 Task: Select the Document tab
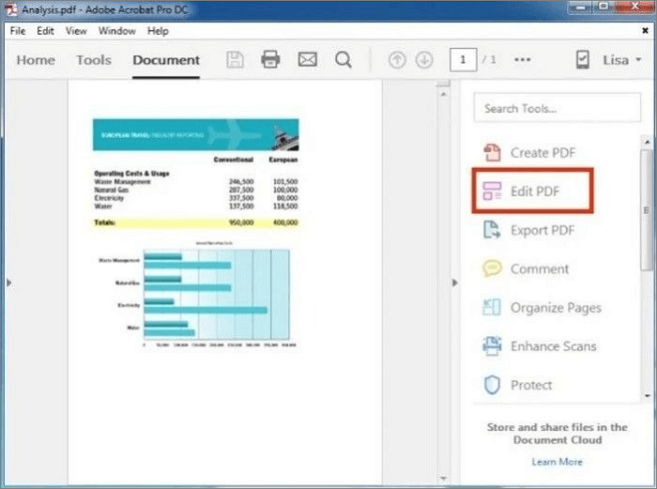tap(166, 60)
